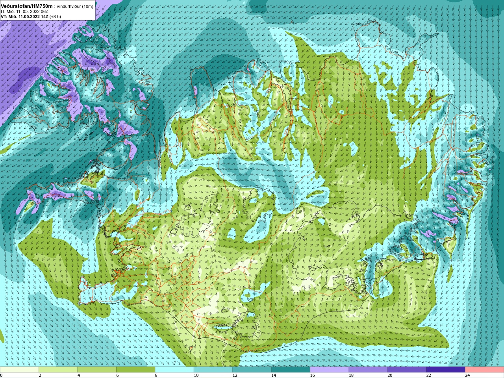Click the 'IT: Mið. 11. 05. 2022 06Z' line
The width and height of the screenshot is (504, 378).
click(24, 12)
